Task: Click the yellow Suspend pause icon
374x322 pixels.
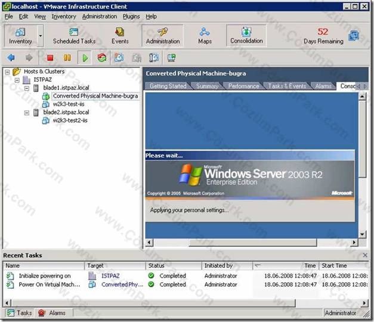Action: coord(67,58)
